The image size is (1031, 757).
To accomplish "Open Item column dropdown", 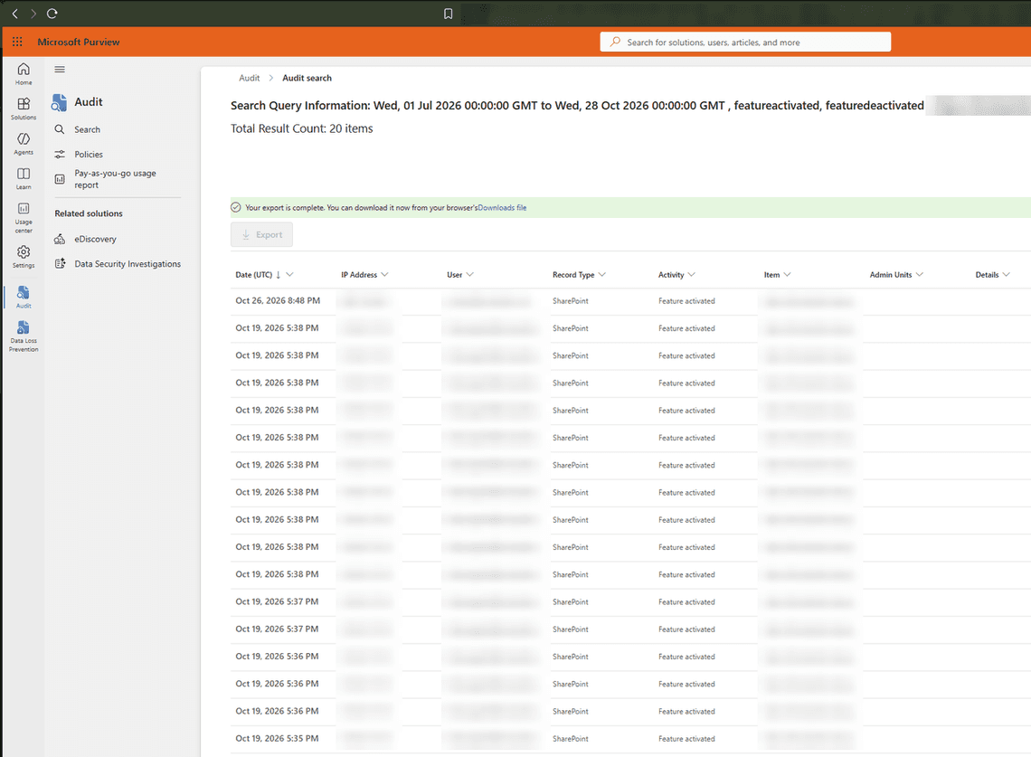I will [x=787, y=275].
